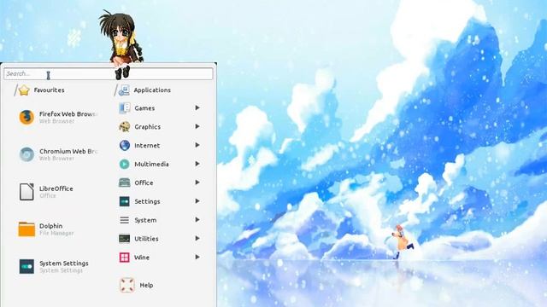Click the LibreOffice document icon
This screenshot has height=307, width=547.
pyautogui.click(x=26, y=192)
